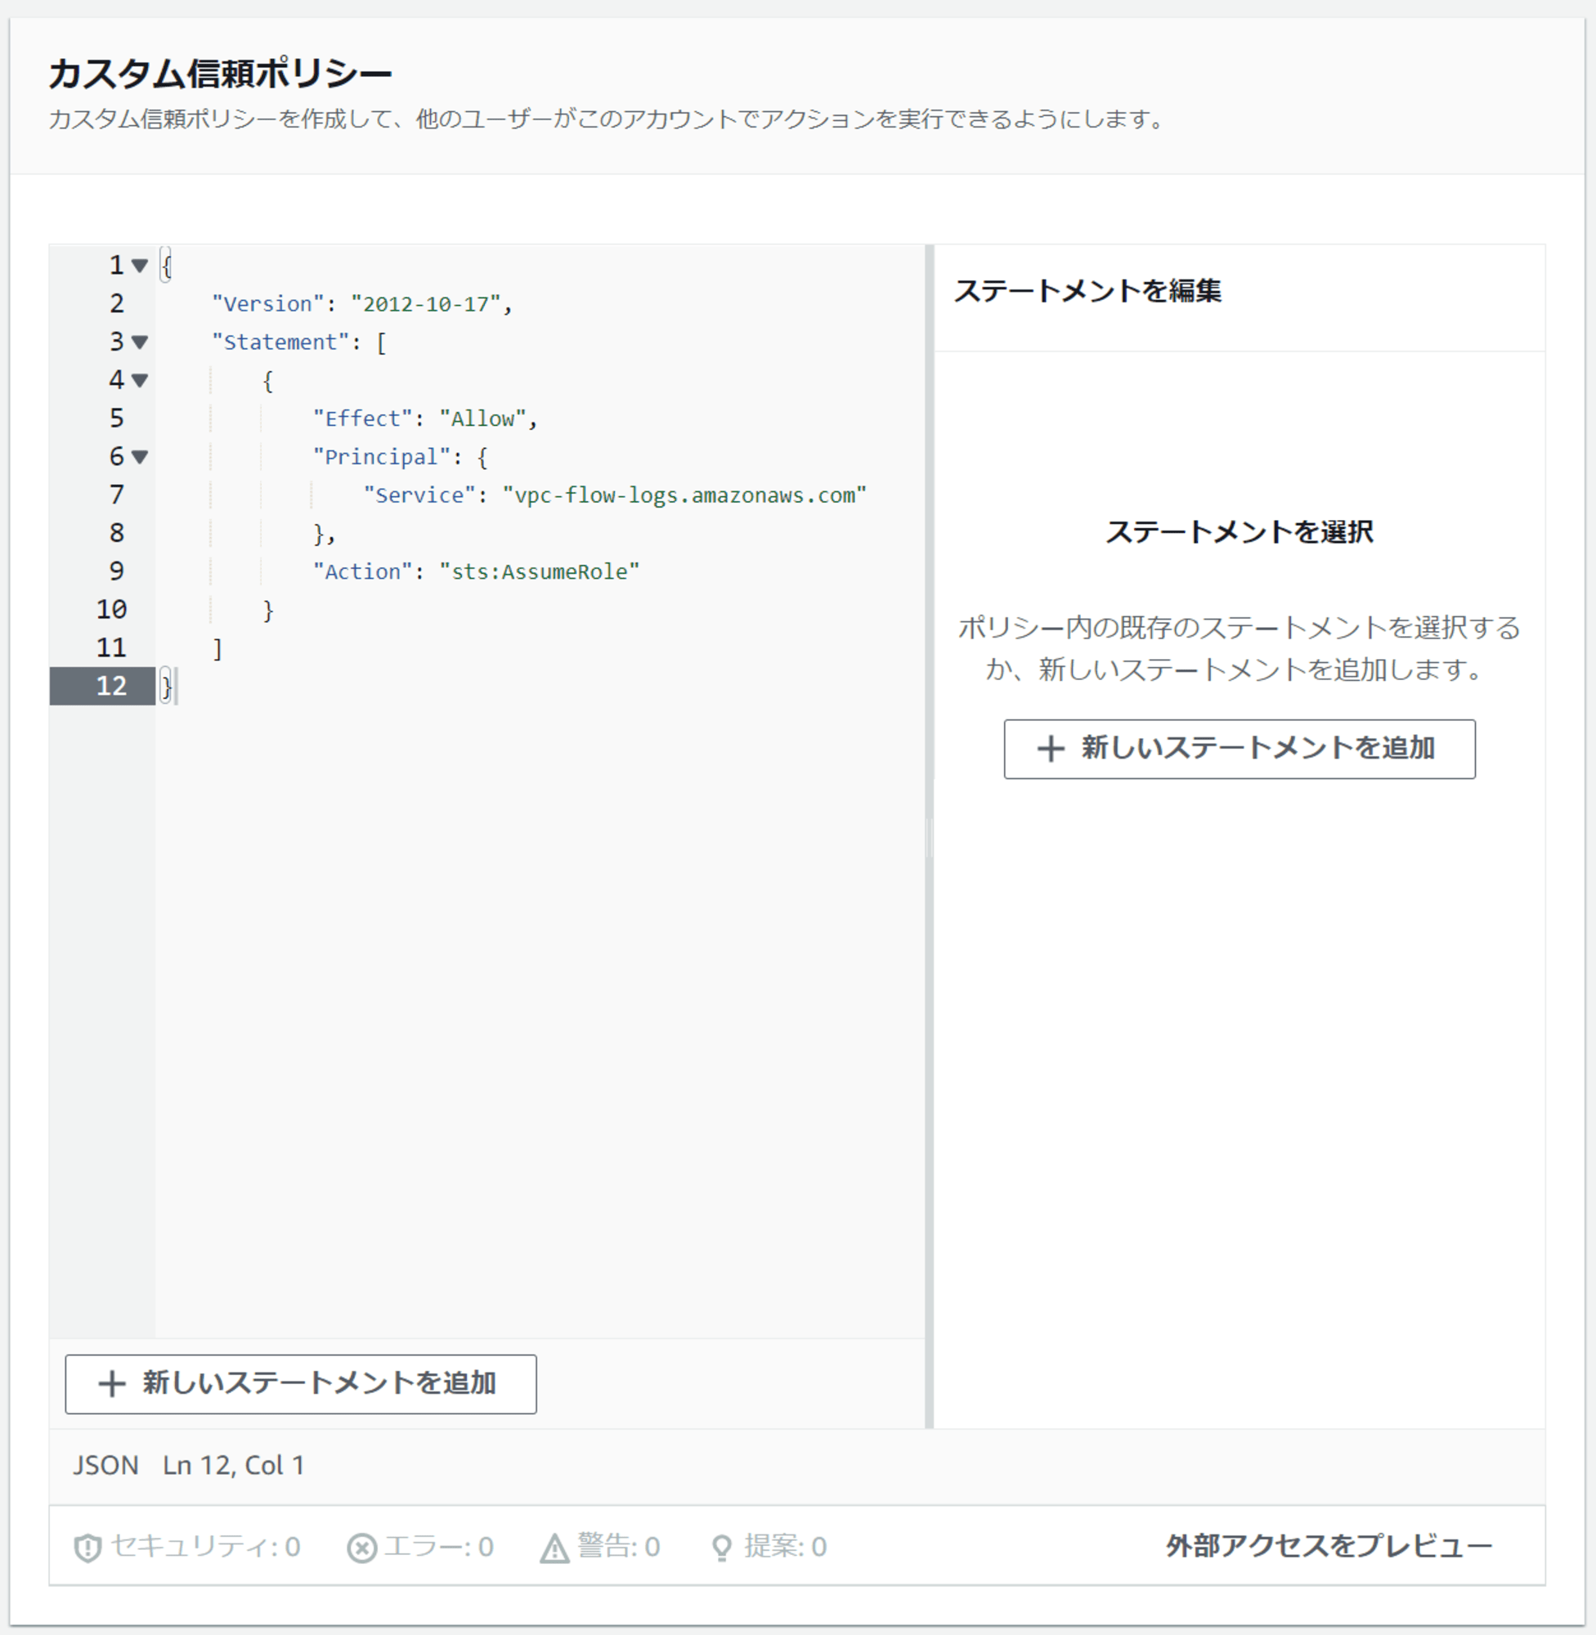1596x1635 pixels.
Task: Click the "Principal" key on line 6
Action: (381, 458)
